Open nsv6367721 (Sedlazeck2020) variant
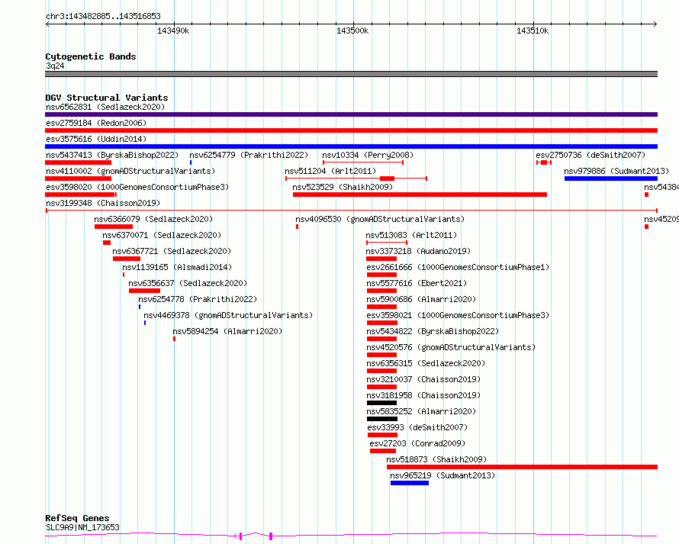Viewport: 679px width, 544px height. (172, 251)
